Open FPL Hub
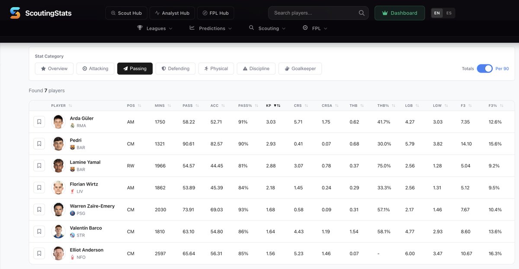519x269 pixels. (215, 13)
